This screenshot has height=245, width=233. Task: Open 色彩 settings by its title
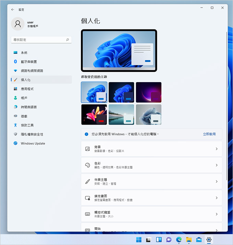pyautogui.click(x=97, y=163)
